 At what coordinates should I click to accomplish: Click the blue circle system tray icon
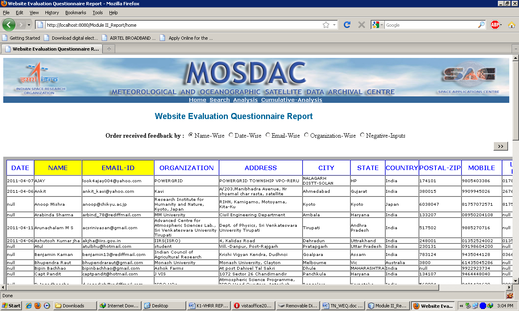tap(483, 306)
